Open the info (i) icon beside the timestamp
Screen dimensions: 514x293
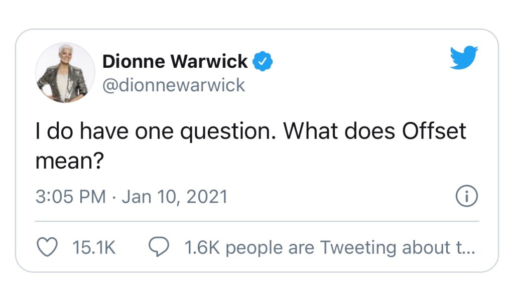(x=466, y=196)
